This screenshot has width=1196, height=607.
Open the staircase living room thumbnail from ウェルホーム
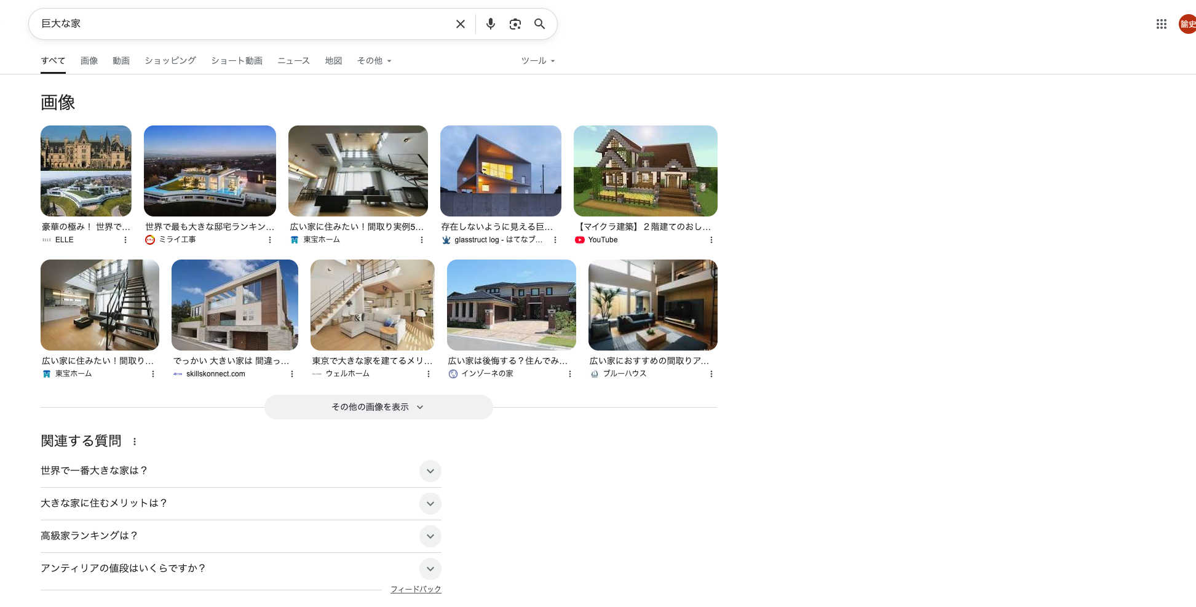373,305
